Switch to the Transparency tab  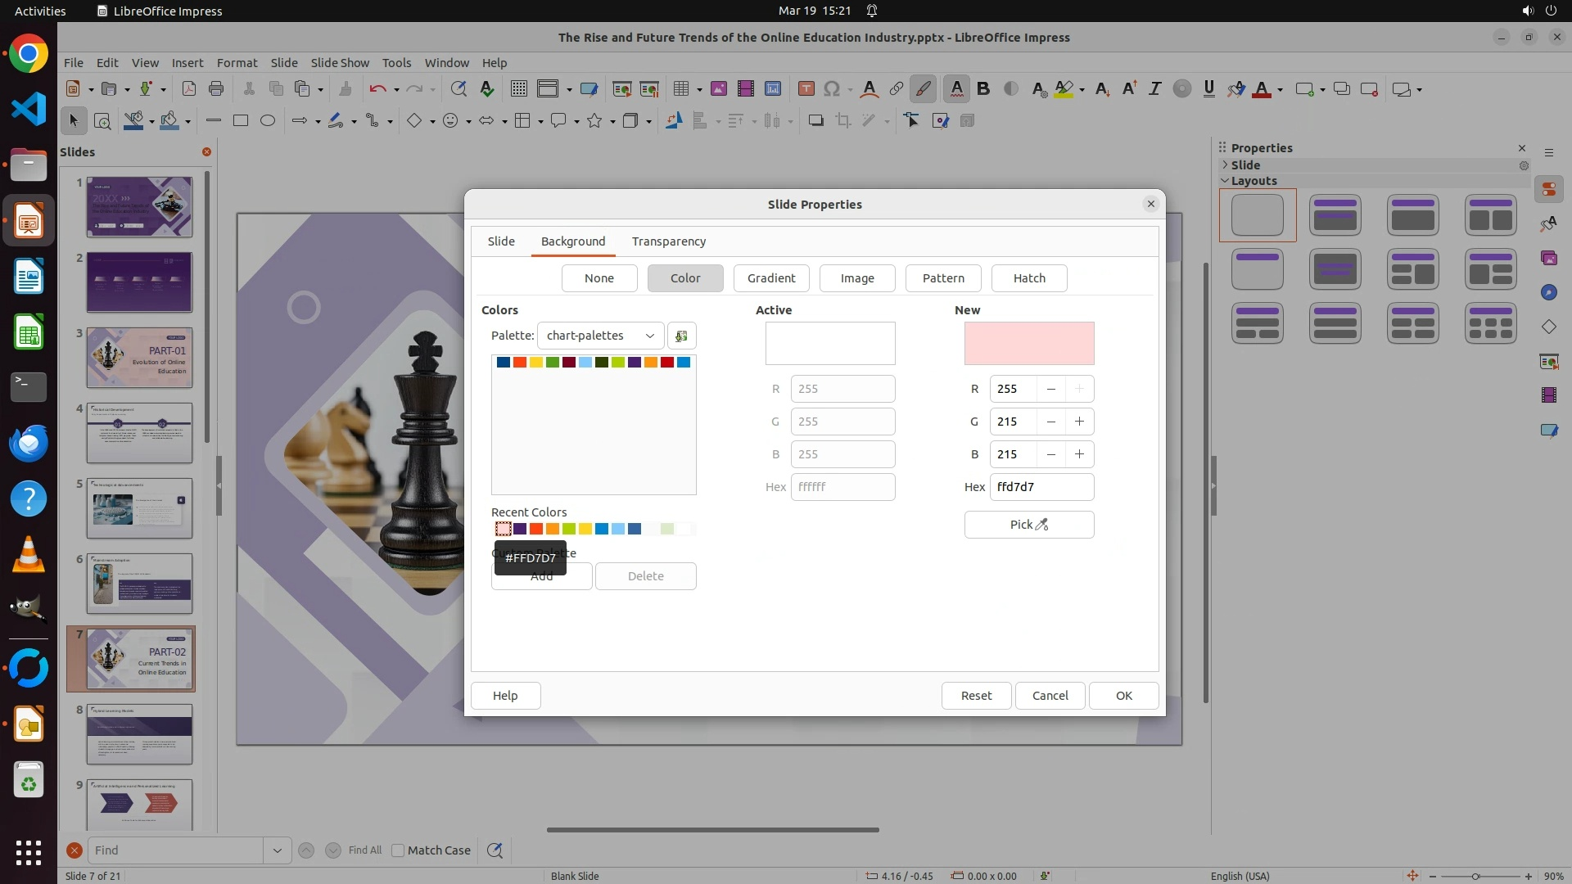point(668,241)
